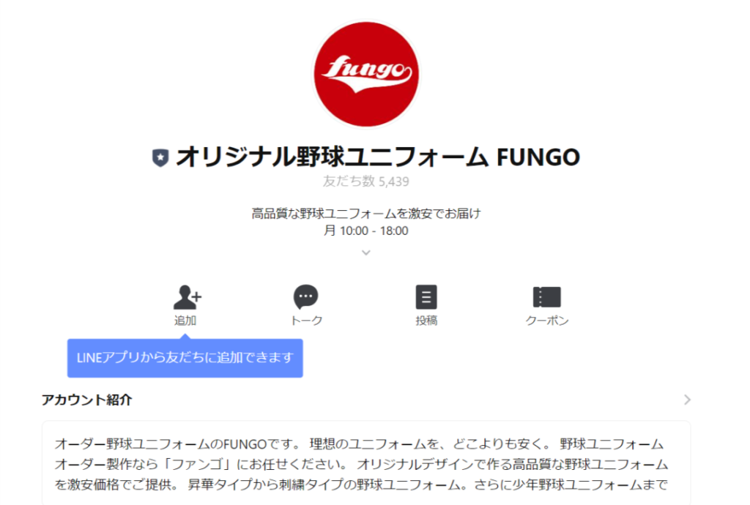Select the 投稿 label
750x505 pixels.
click(426, 321)
